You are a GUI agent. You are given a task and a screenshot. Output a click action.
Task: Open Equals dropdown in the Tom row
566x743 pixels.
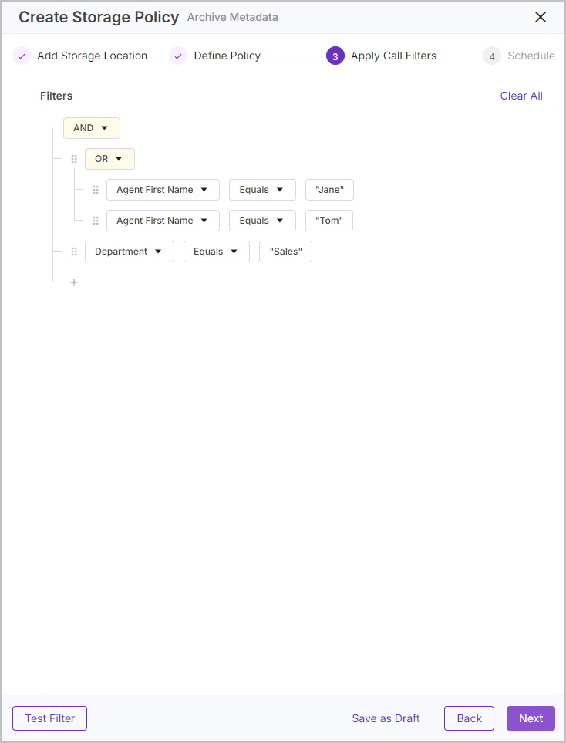[262, 221]
